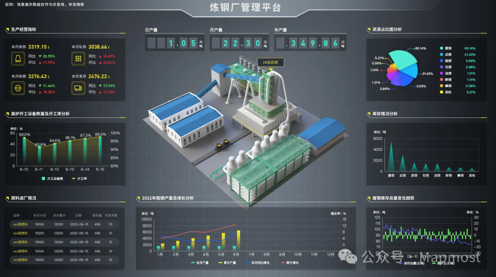Click the 可用天数 column header
Viewport: 496px width, 277px height.
(x=111, y=216)
